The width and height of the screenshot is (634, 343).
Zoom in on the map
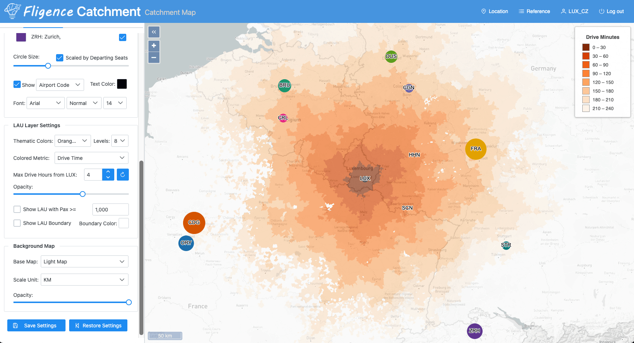154,45
